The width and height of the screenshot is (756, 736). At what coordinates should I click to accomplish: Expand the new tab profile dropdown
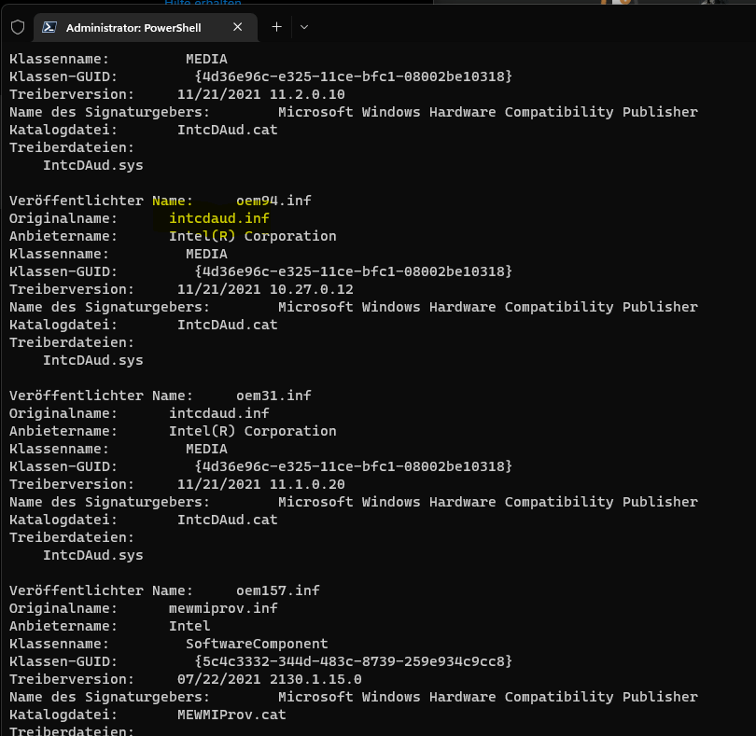(x=304, y=27)
